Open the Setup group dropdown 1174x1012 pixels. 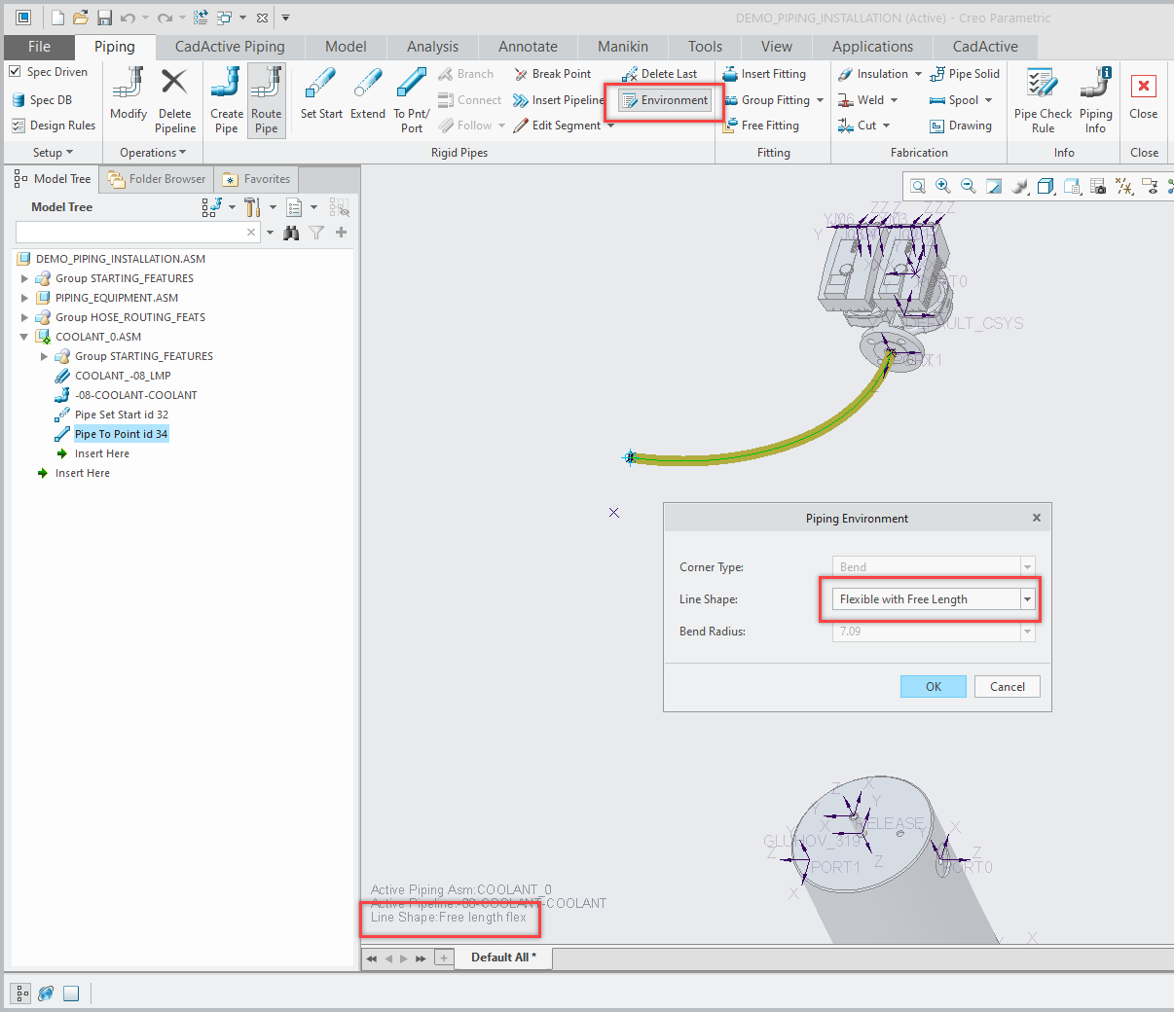click(x=53, y=153)
